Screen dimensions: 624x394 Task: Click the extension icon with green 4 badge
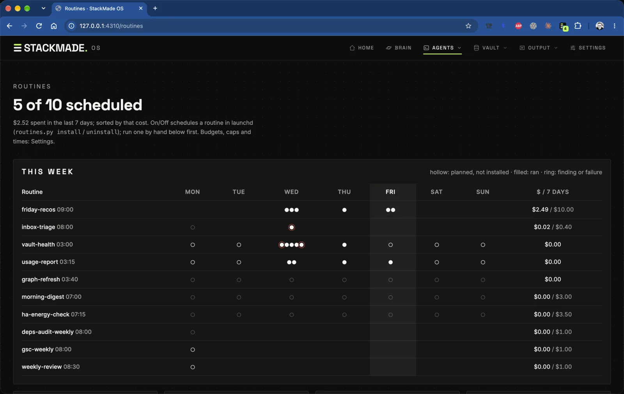tap(564, 26)
